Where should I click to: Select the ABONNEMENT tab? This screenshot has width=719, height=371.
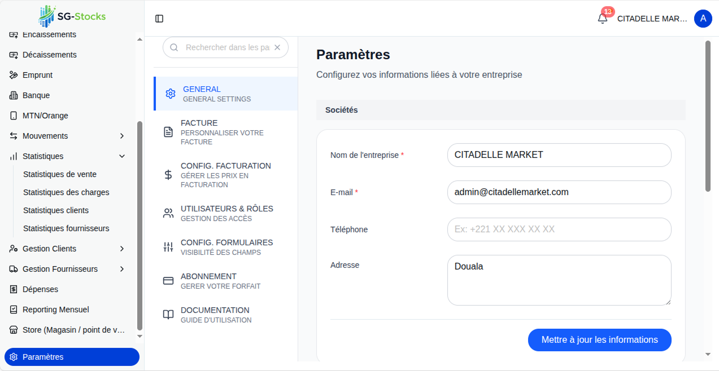(226, 281)
